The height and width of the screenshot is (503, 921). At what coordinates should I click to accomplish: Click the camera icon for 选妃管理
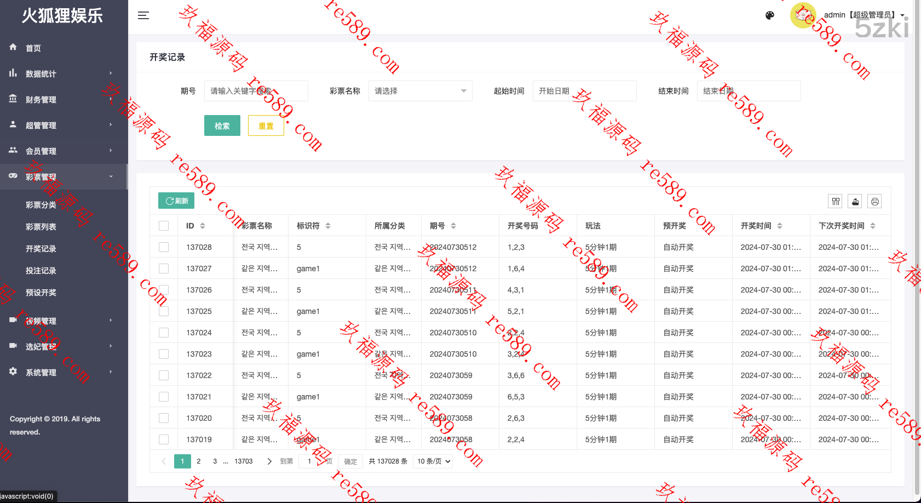(13, 346)
